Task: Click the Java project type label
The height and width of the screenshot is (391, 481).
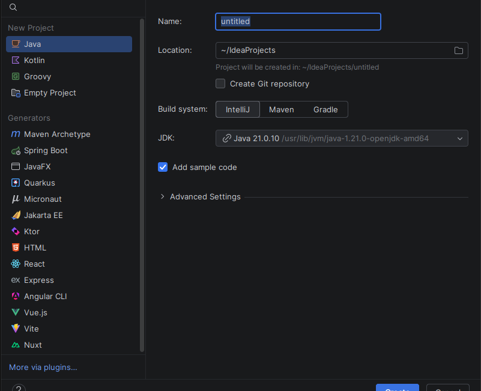Action: (32, 44)
